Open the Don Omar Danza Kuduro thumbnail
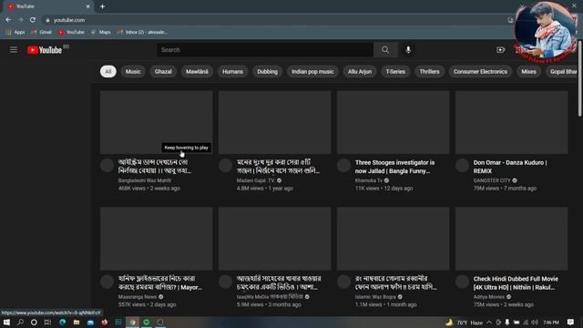 (512, 122)
